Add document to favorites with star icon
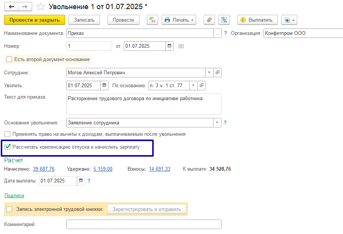This screenshot has height=234, width=343. [41, 6]
